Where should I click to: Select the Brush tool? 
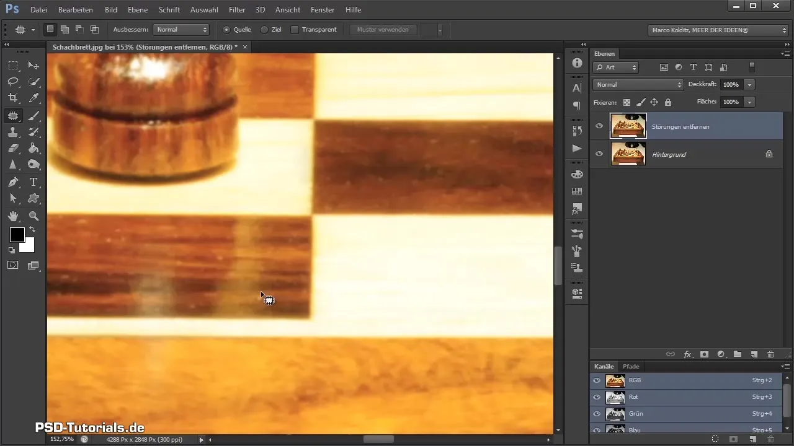(34, 115)
